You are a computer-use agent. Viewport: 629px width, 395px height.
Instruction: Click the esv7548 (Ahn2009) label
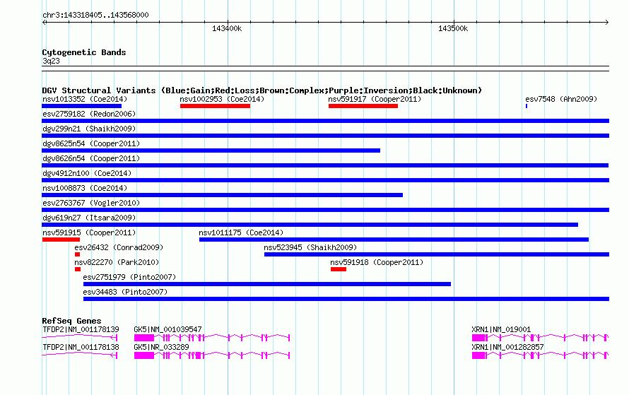coord(561,99)
